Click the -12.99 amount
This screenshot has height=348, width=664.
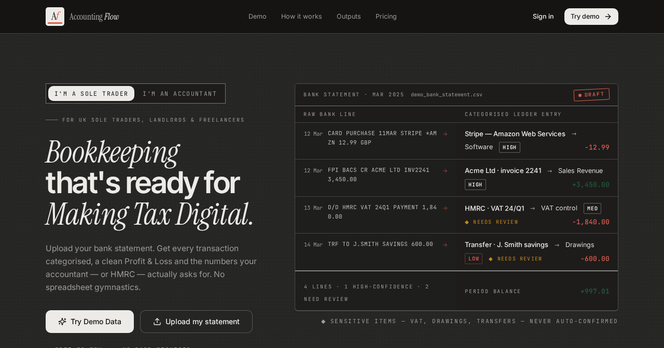coord(597,147)
